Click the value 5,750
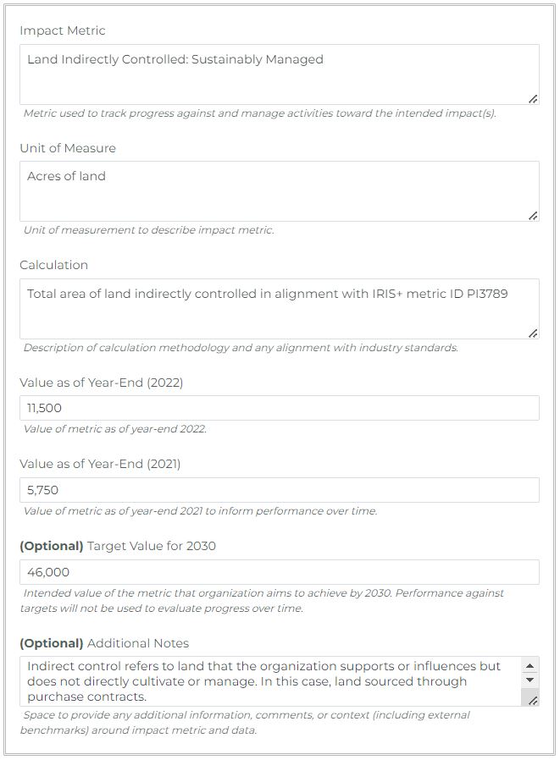 (x=37, y=489)
